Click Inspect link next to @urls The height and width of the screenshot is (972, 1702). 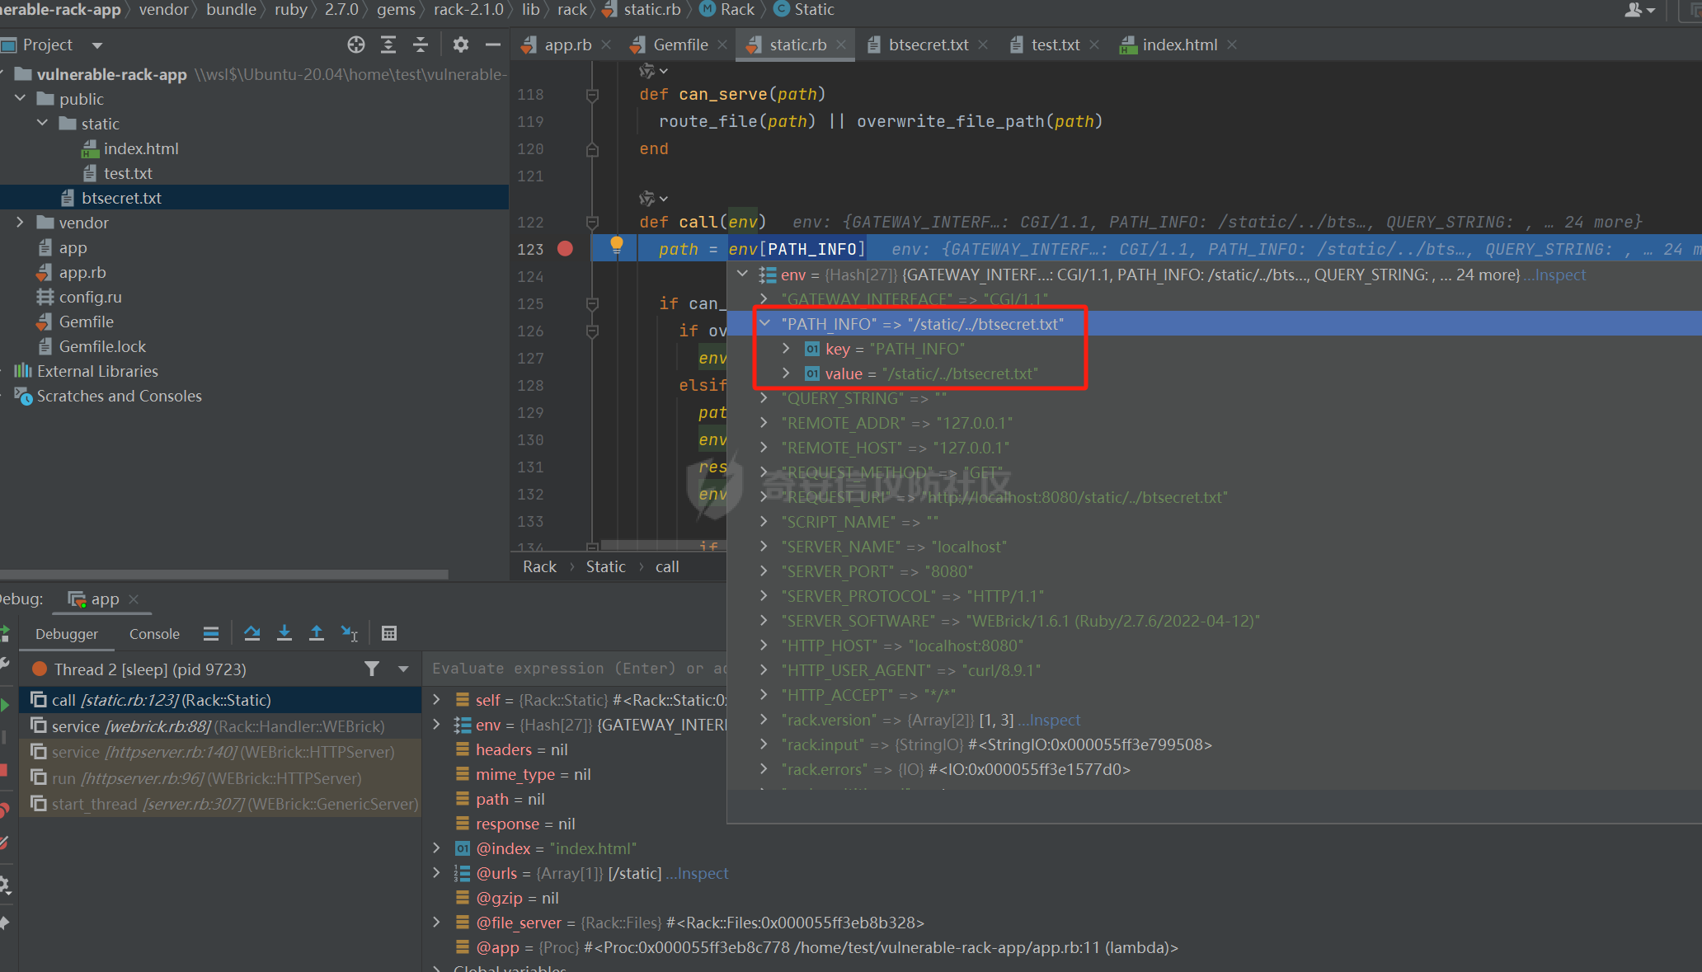click(x=698, y=873)
